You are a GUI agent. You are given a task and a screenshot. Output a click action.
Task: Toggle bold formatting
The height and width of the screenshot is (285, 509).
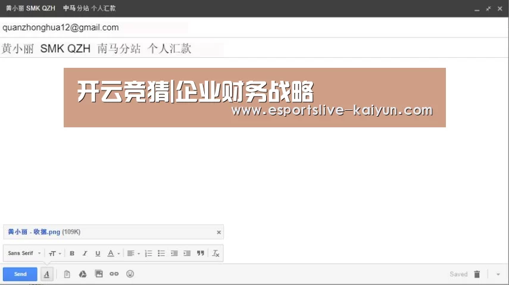point(72,253)
